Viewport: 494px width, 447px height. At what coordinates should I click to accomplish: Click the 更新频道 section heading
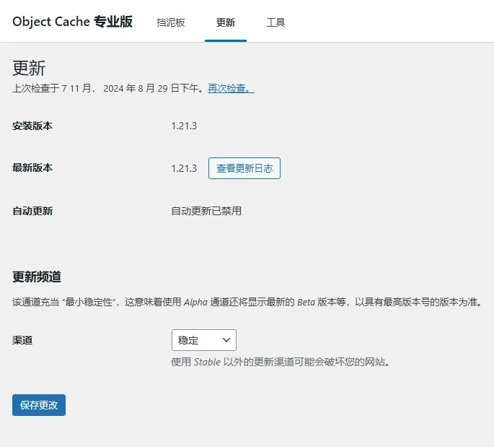(37, 277)
